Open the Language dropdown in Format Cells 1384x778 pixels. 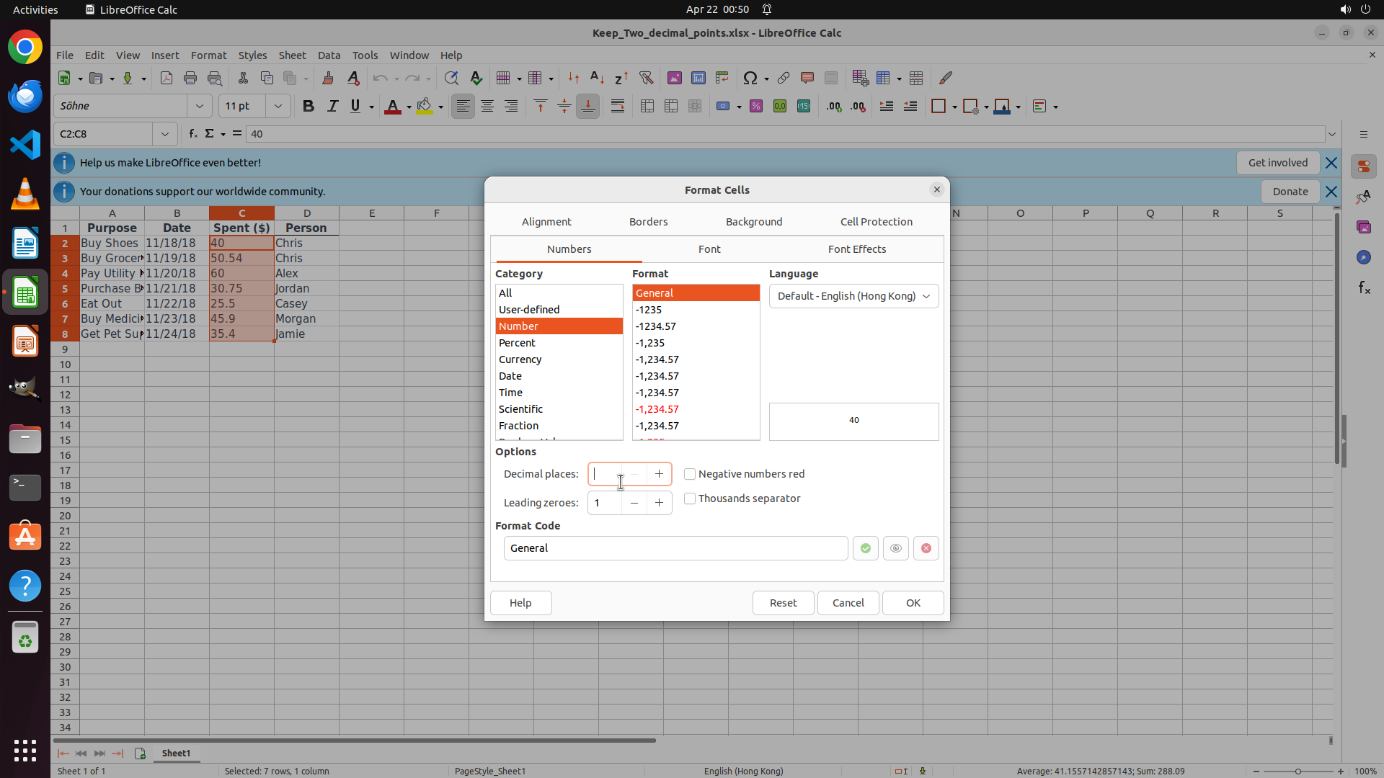pyautogui.click(x=853, y=296)
